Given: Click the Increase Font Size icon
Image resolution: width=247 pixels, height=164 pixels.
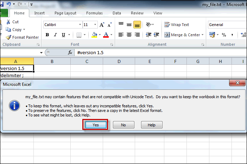Looking at the screenshot, I should pyautogui.click(x=102, y=25).
